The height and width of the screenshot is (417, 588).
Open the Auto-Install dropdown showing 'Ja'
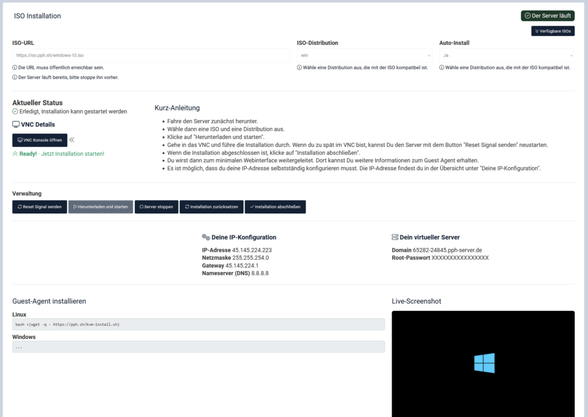coord(506,55)
